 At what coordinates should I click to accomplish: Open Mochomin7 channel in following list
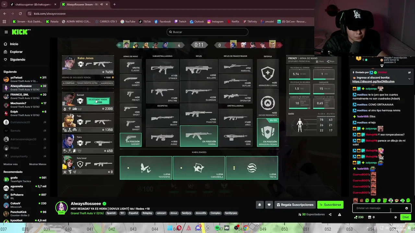pyautogui.click(x=25, y=105)
